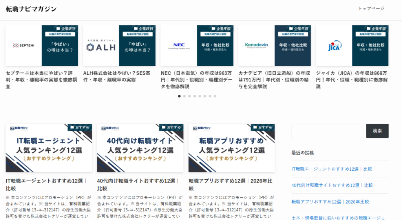
Task: Open 40代向け転職サイト ranking banner image
Action: [x=140, y=148]
